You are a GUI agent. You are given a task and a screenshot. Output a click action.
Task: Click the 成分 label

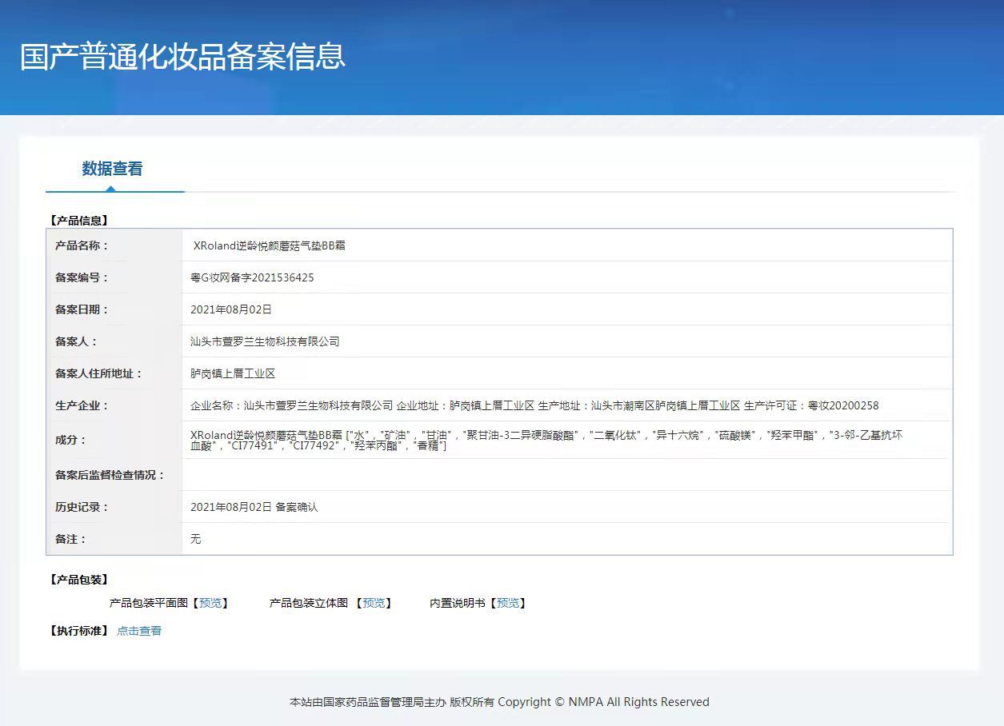pyautogui.click(x=70, y=440)
